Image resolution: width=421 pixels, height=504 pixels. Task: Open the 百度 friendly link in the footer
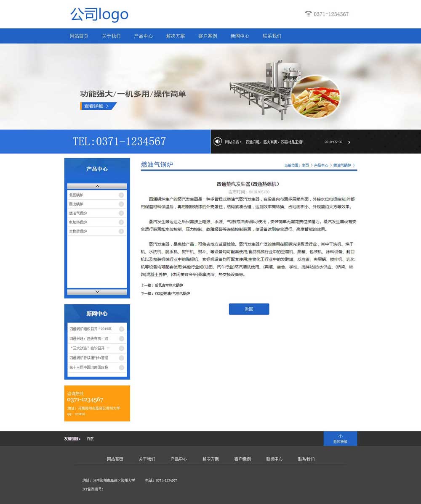[90, 439]
